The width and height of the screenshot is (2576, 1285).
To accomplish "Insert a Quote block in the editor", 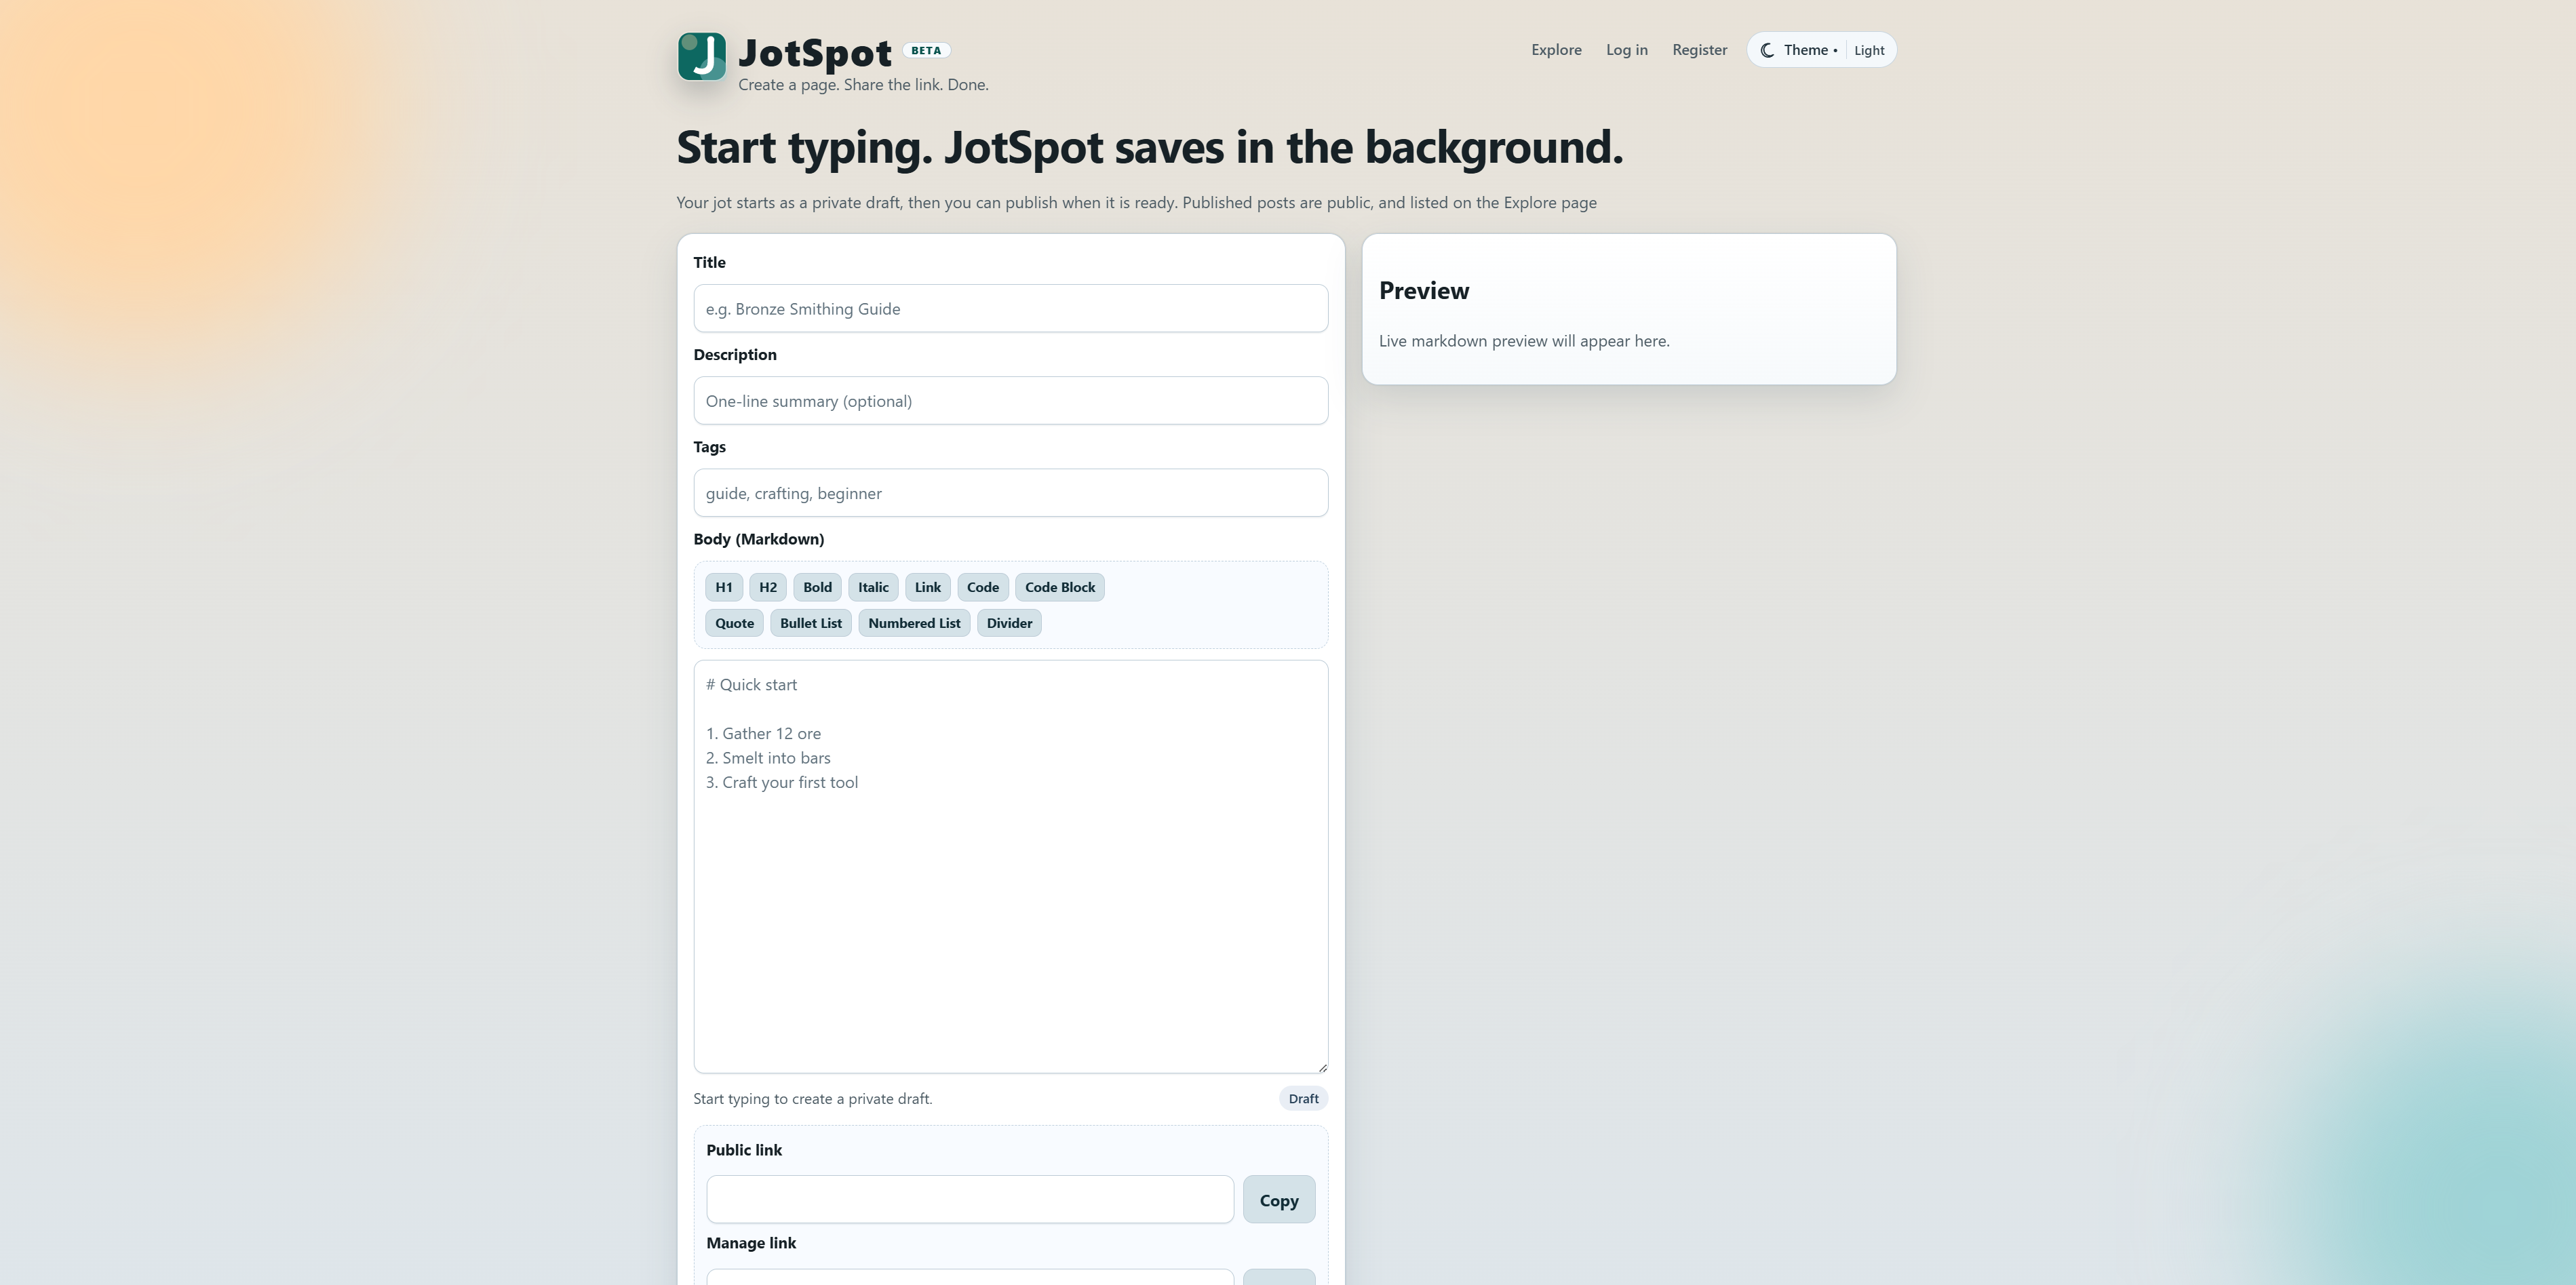I will (734, 622).
